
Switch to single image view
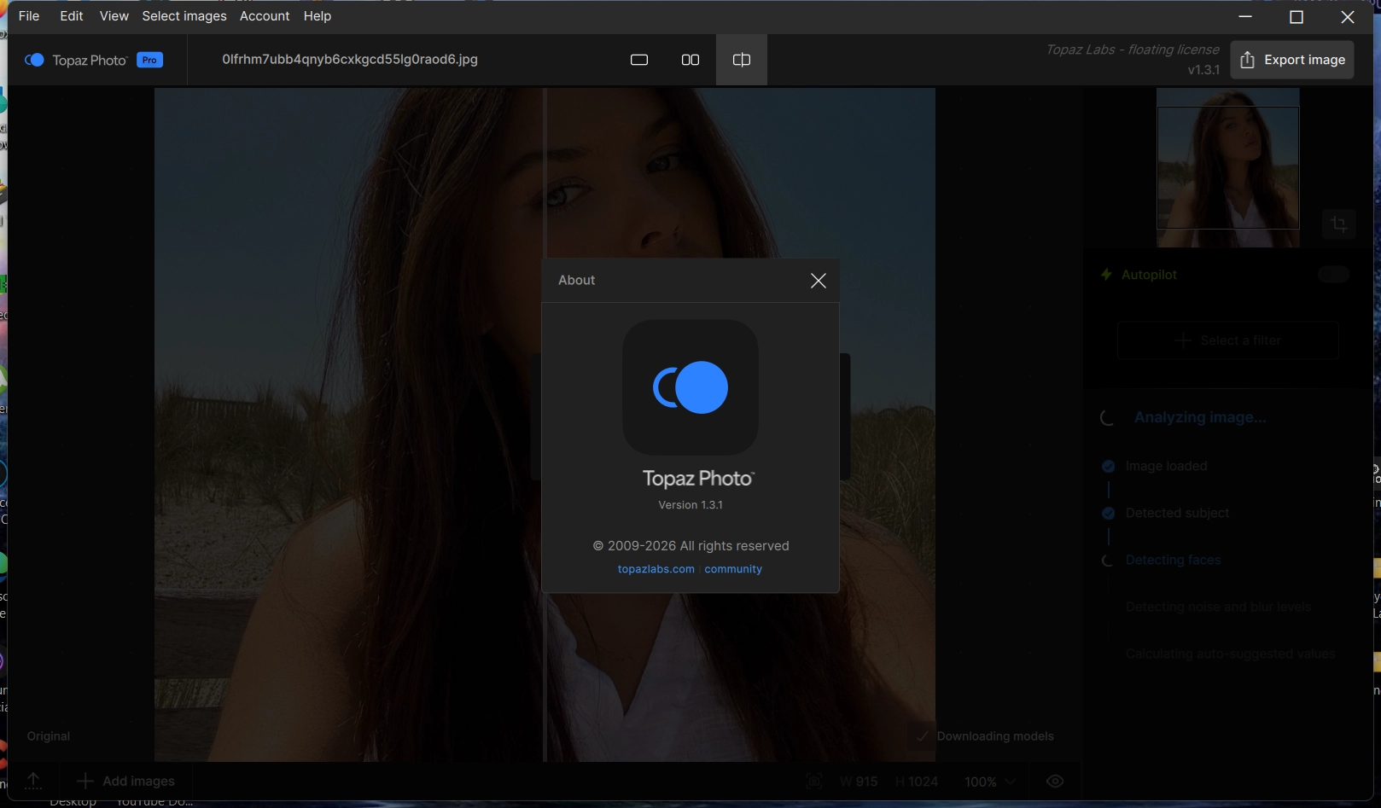tap(639, 60)
